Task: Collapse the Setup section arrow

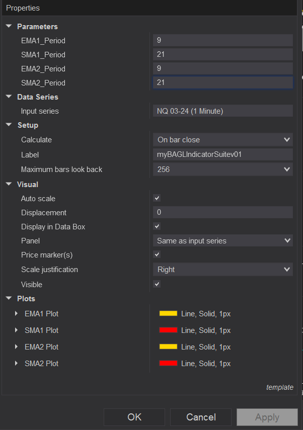Action: (9, 125)
